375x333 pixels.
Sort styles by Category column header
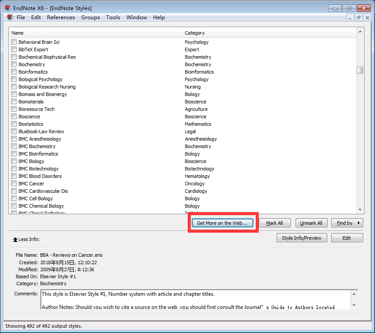pyautogui.click(x=269, y=33)
